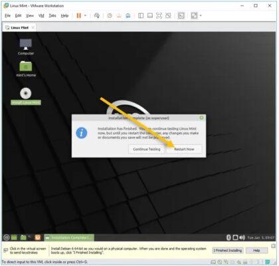This screenshot has height=266, width=279.
Task: Click the Computer desktop icon
Action: click(26, 47)
